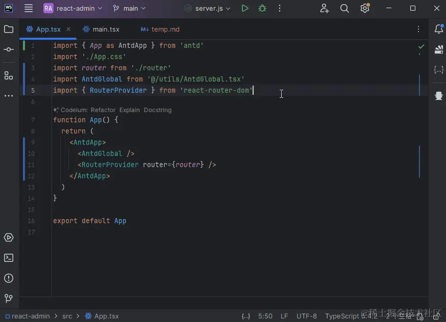446x322 pixels.
Task: Open more run actions menu
Action: click(280, 8)
